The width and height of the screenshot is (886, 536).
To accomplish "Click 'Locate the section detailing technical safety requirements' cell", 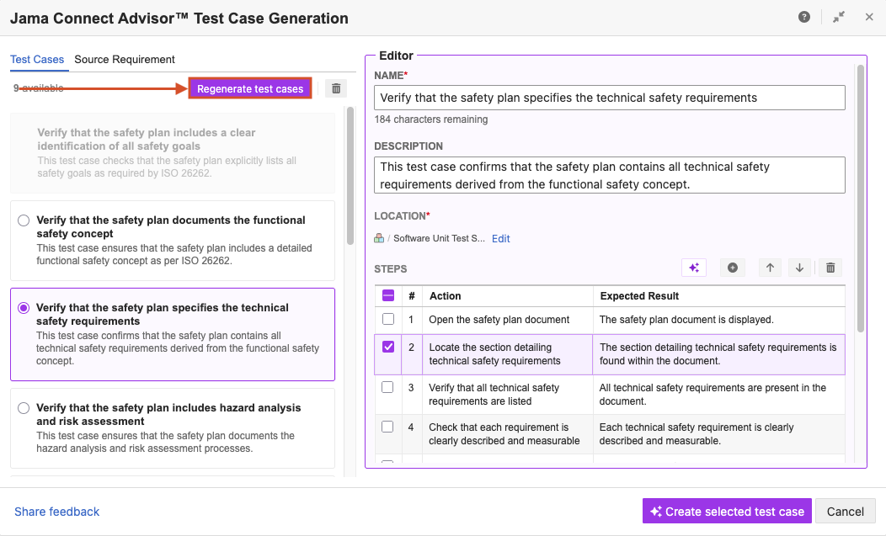I will click(507, 354).
